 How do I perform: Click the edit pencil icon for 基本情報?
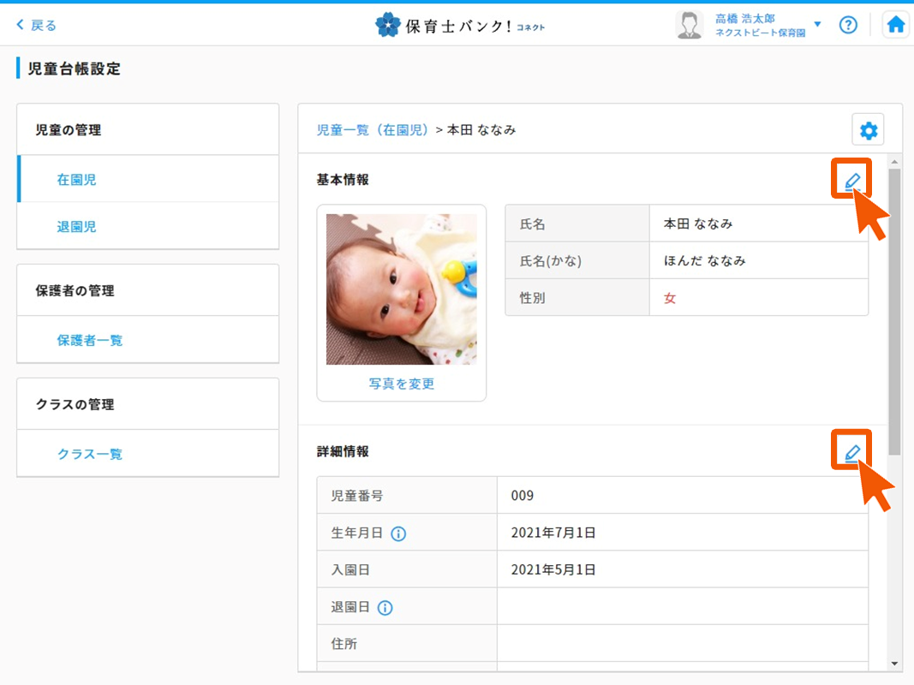(x=851, y=180)
